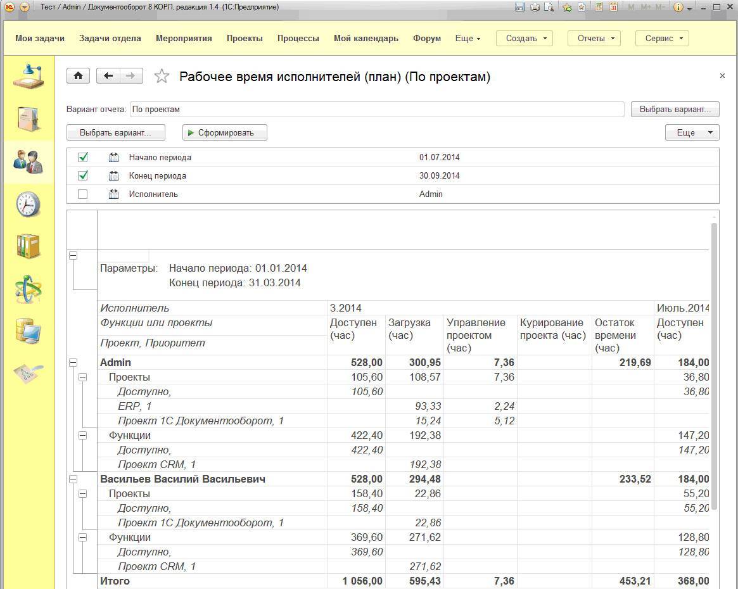Collapse the Admin row group
Screen dimensions: 738x589
point(73,363)
